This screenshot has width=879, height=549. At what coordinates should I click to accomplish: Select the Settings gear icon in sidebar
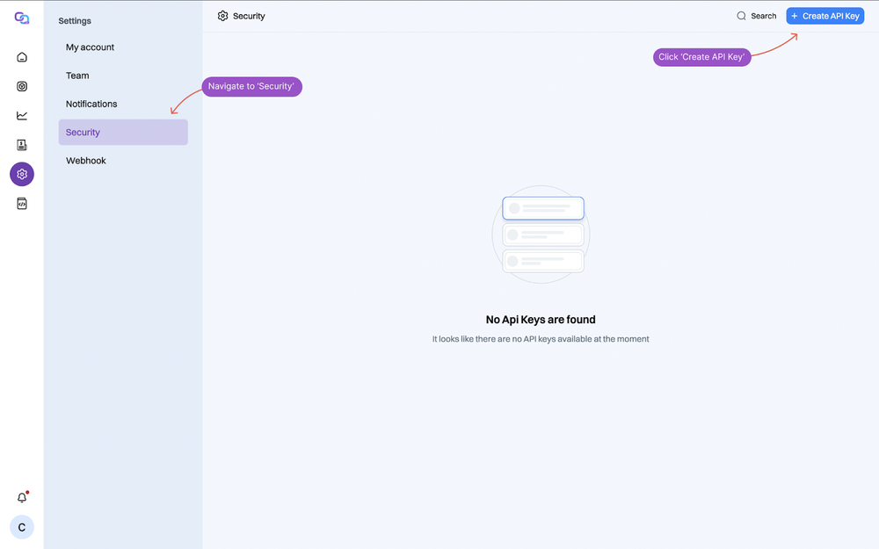tap(21, 174)
